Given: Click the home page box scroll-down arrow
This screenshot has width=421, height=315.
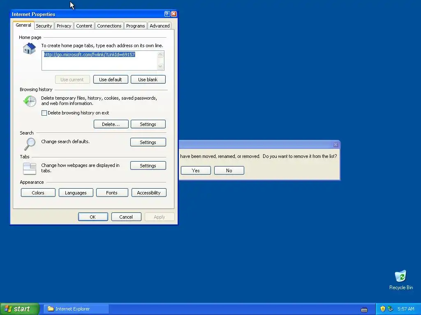Looking at the screenshot, I should pyautogui.click(x=160, y=66).
